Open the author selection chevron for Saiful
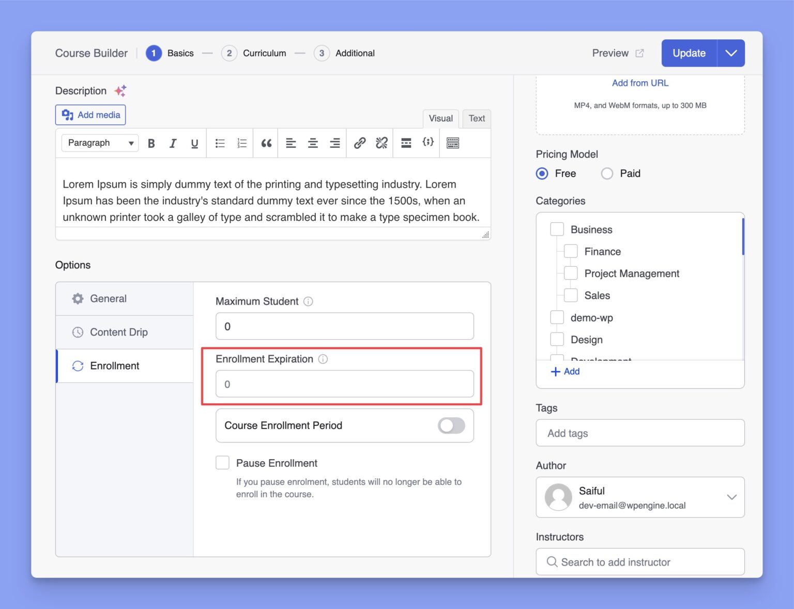 tap(731, 497)
